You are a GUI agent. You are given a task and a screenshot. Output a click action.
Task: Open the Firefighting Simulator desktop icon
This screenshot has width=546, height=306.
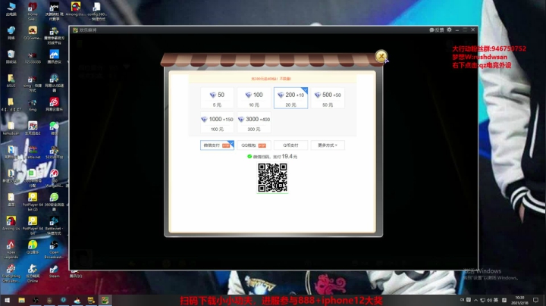(x=11, y=273)
